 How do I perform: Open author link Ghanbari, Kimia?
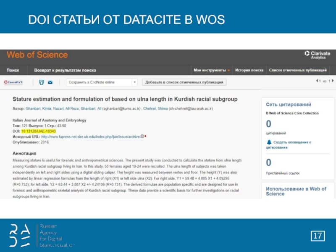[38, 108]
